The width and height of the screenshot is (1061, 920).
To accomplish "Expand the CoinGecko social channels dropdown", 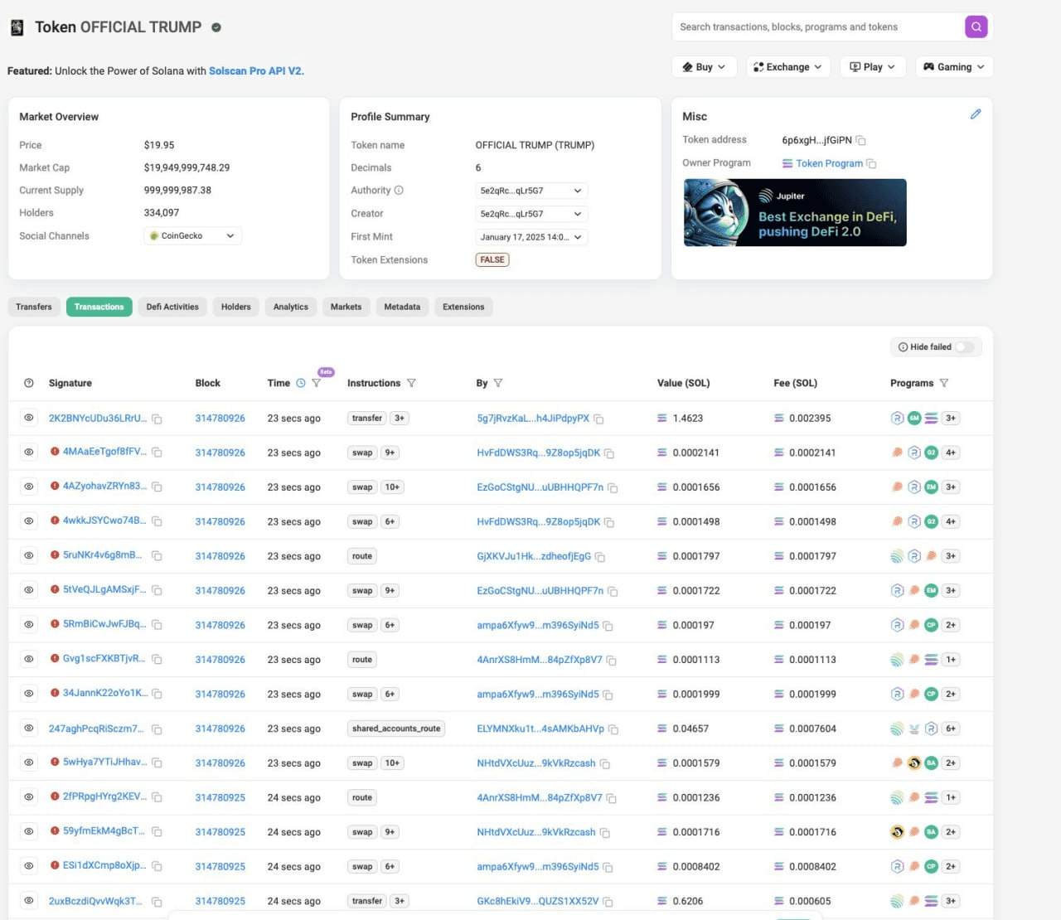I will [192, 236].
